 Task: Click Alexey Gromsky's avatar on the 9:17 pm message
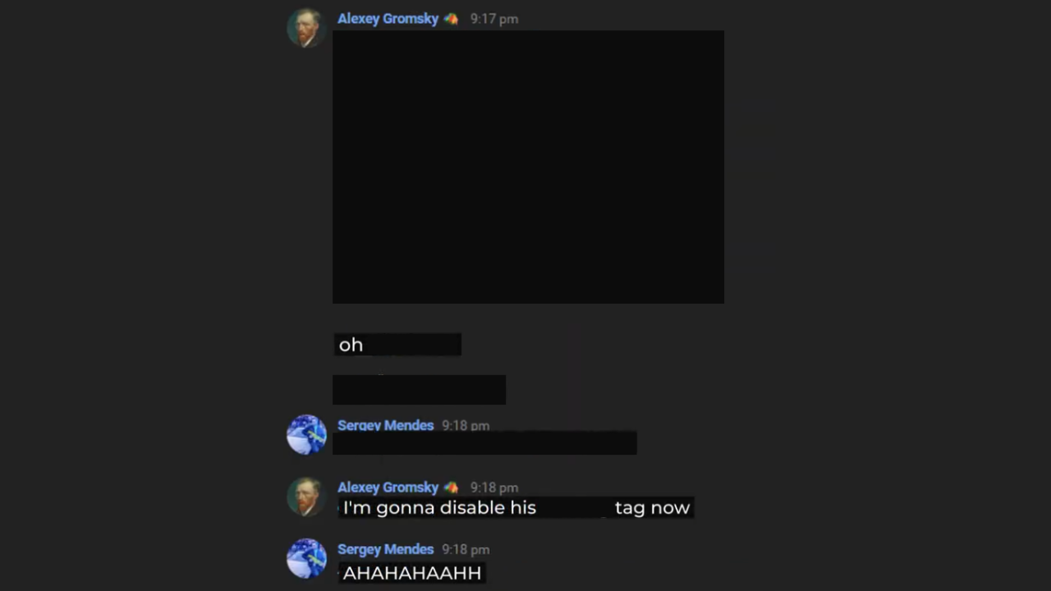click(x=306, y=28)
